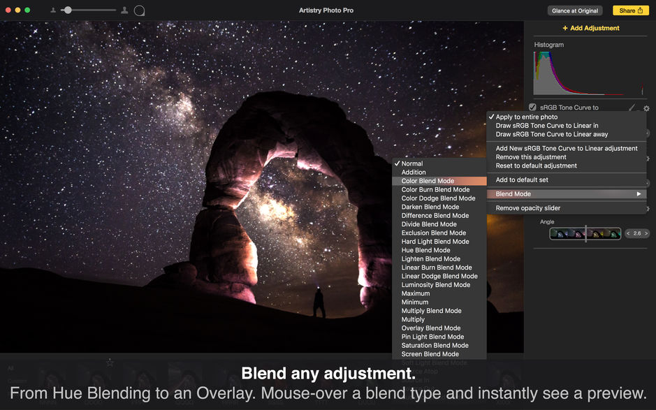Click left arrow to decrease the 2.6 angle value
The height and width of the screenshot is (410, 656).
(628, 233)
